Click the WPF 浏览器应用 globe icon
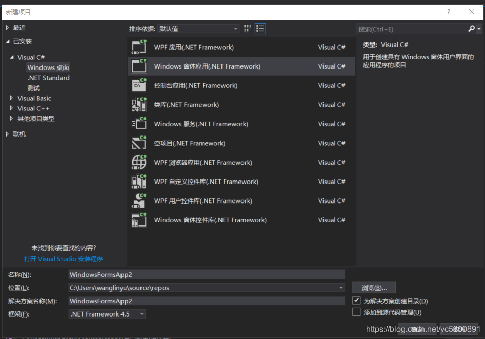Image resolution: width=485 pixels, height=339 pixels. [x=139, y=162]
